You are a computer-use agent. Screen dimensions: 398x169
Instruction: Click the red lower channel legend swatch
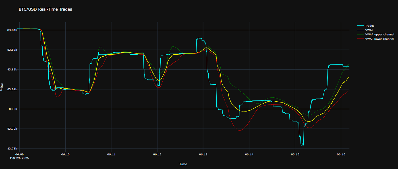click(360, 39)
